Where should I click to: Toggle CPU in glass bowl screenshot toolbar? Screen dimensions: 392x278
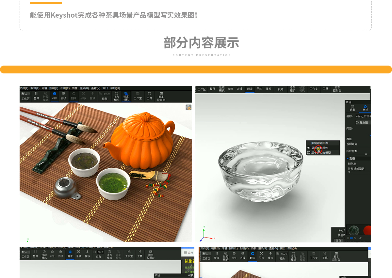[x=231, y=89]
